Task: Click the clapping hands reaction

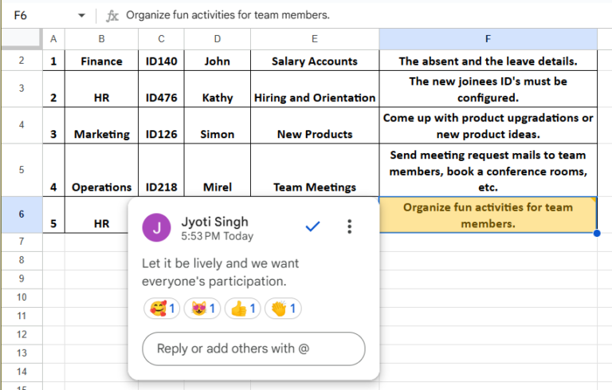Action: tap(283, 309)
